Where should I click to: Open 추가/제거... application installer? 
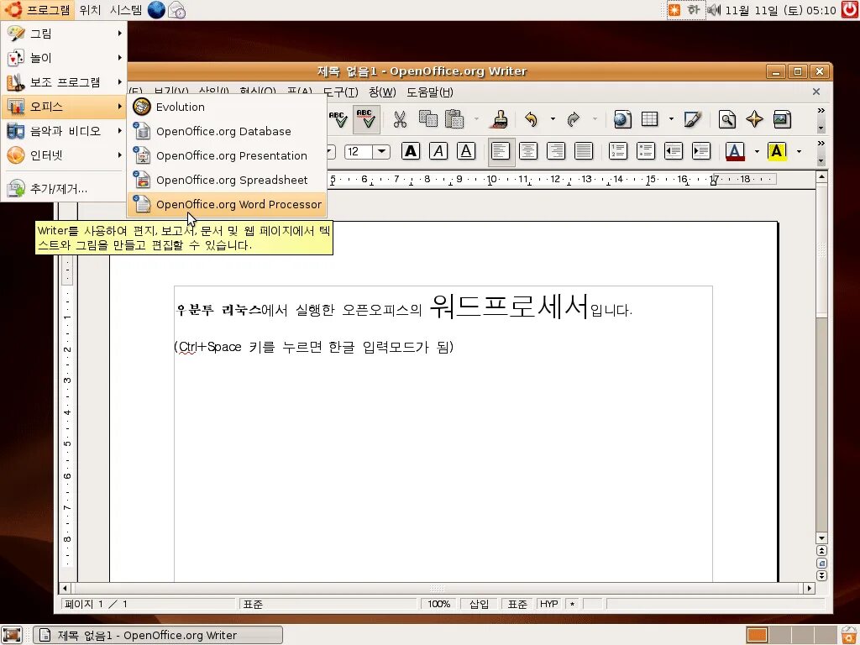click(64, 189)
